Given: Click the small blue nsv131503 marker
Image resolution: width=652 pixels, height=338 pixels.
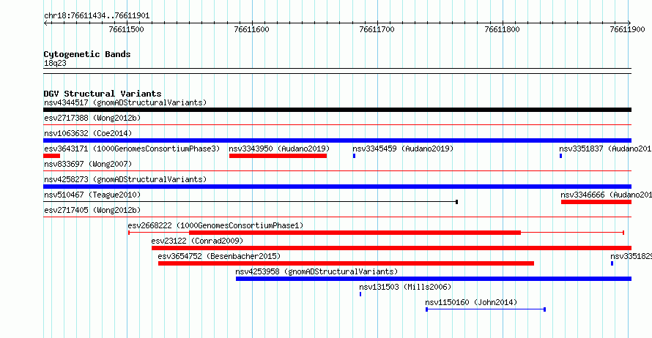Looking at the screenshot, I should coord(360,294).
